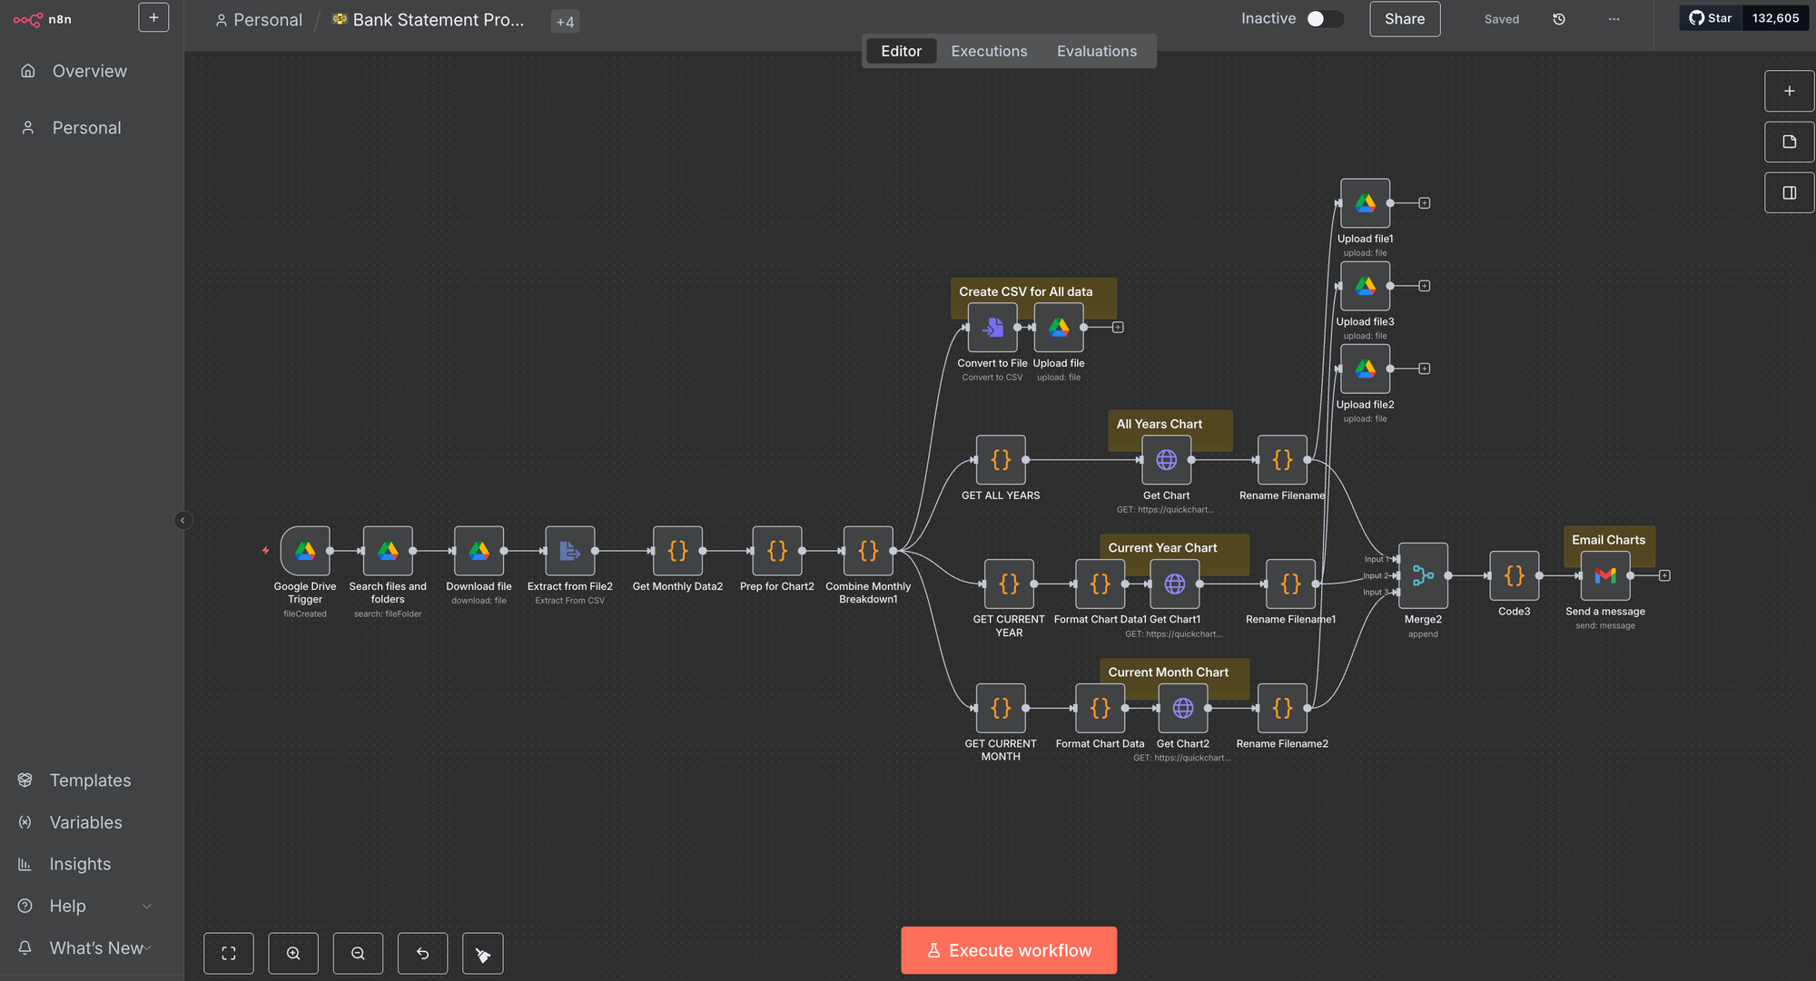The height and width of the screenshot is (981, 1816).
Task: Open the three-dots workflow options menu
Action: pyautogui.click(x=1614, y=19)
